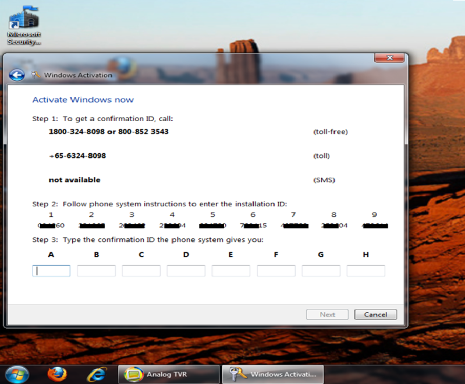Launch Firefox from the taskbar

click(x=57, y=374)
